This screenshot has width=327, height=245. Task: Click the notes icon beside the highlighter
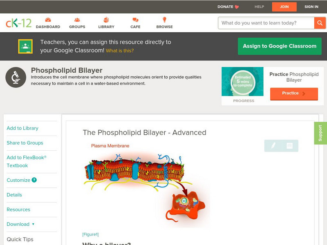pos(289,146)
